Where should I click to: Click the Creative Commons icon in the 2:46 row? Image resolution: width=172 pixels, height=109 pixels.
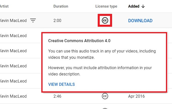pos(105,96)
